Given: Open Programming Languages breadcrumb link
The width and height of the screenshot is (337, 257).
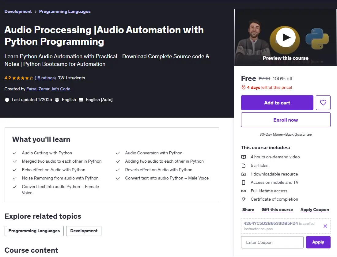Looking at the screenshot, I should click(65, 11).
